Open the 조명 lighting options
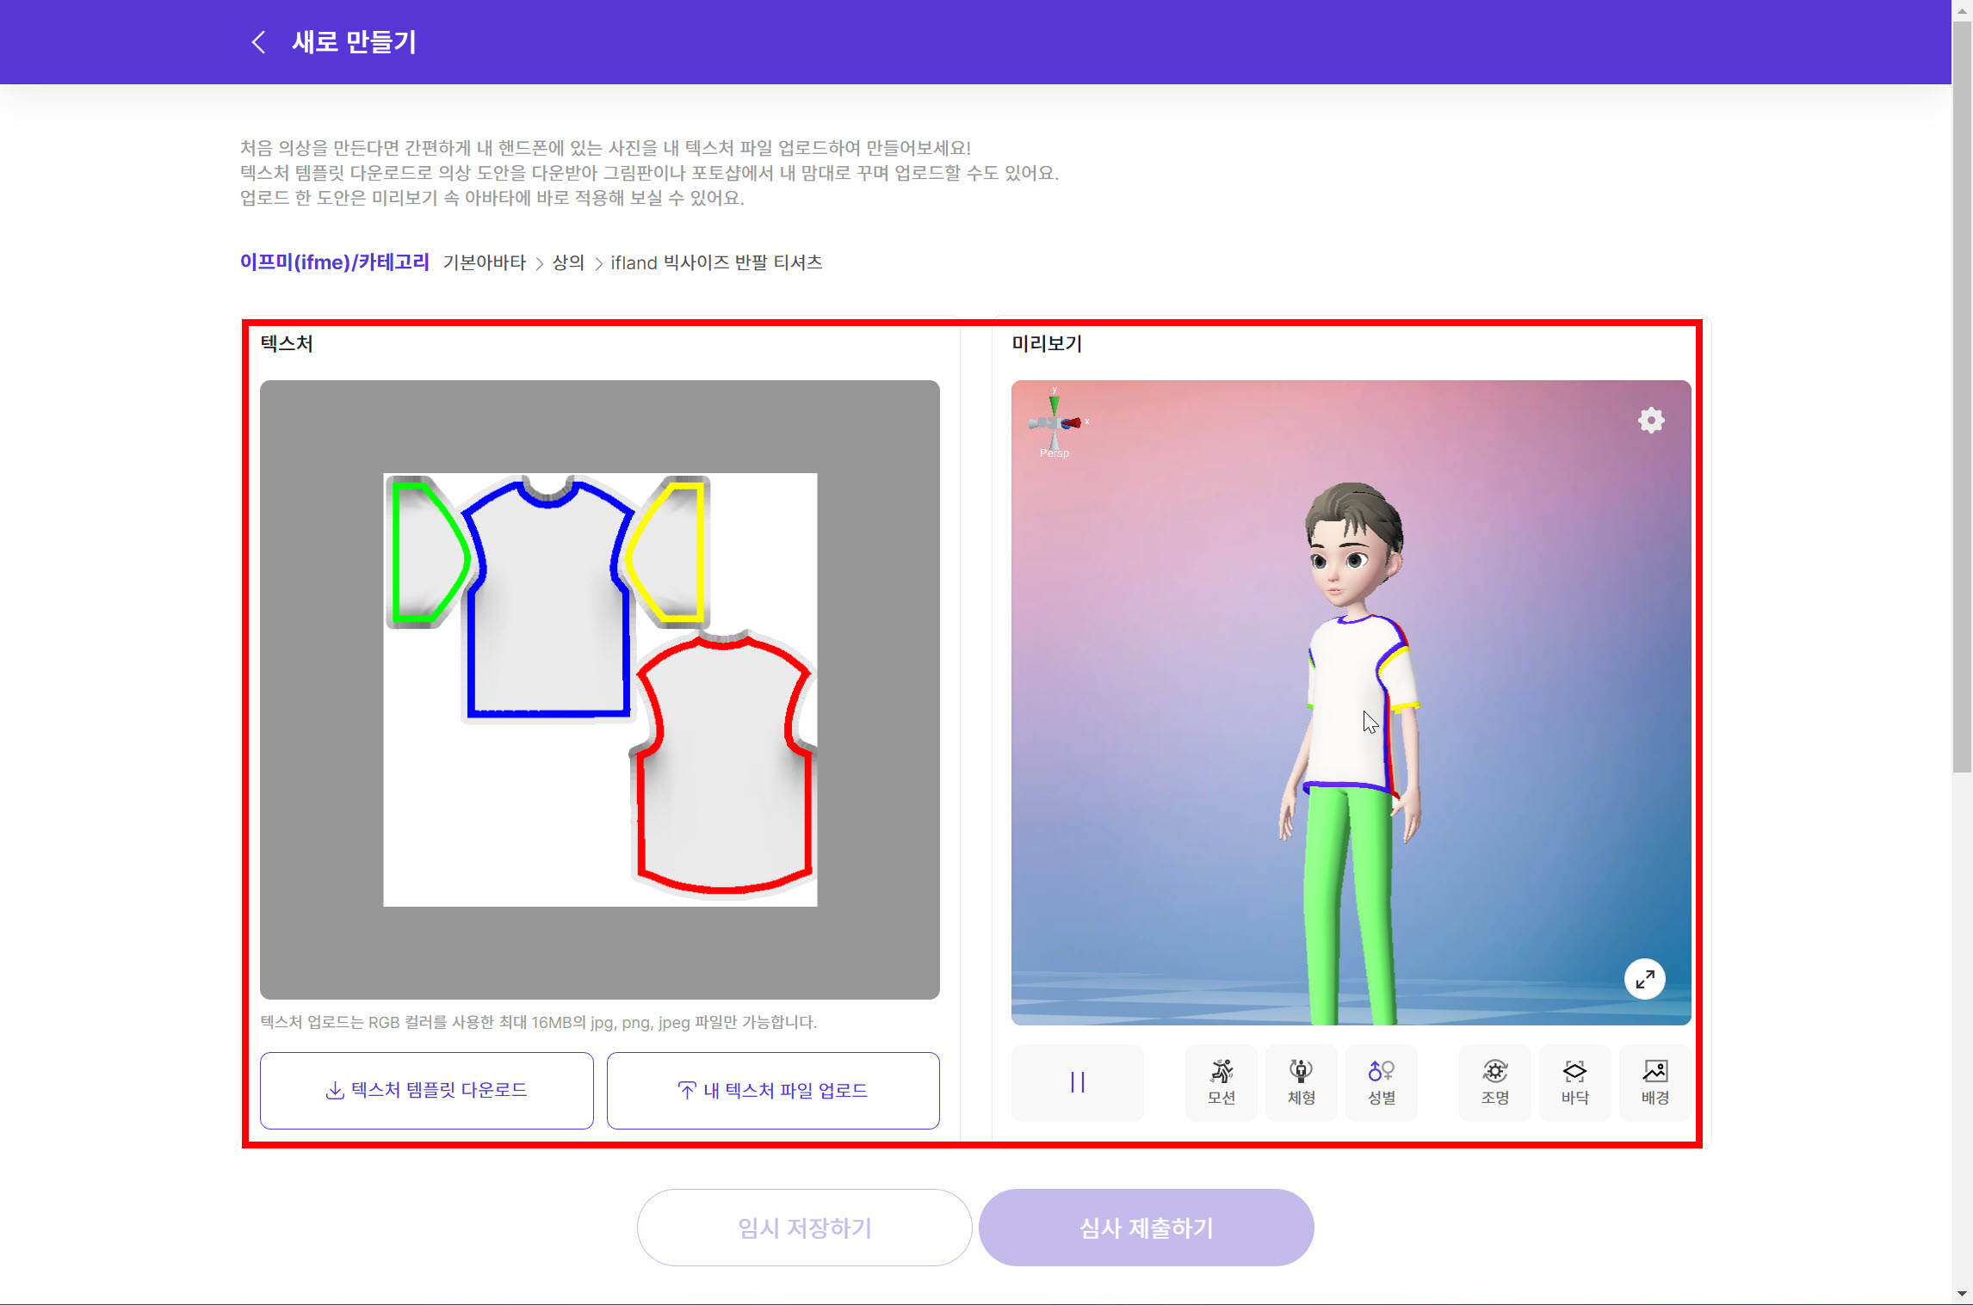Image resolution: width=1973 pixels, height=1305 pixels. (1494, 1082)
